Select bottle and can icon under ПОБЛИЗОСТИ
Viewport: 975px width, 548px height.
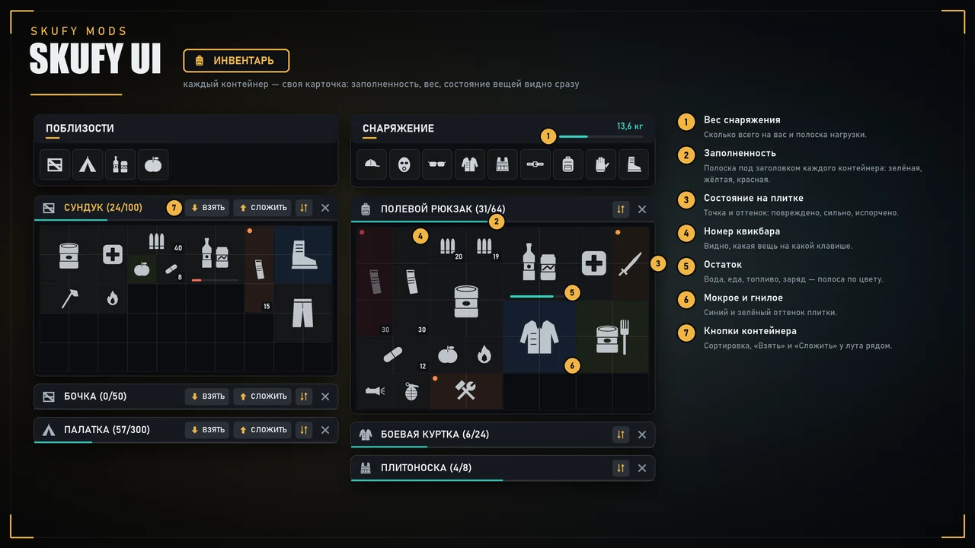coord(120,164)
